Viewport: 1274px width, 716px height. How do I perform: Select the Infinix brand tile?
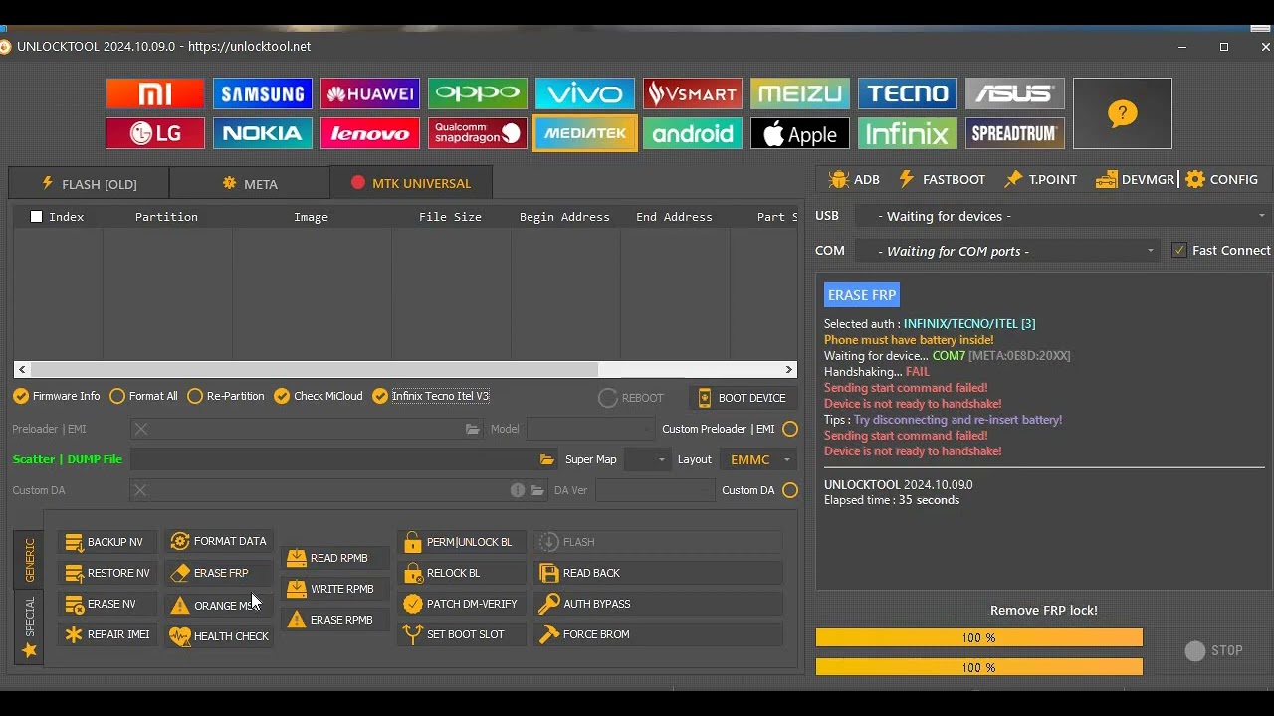tap(908, 133)
